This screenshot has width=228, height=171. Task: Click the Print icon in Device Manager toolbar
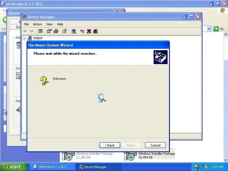click(56, 31)
